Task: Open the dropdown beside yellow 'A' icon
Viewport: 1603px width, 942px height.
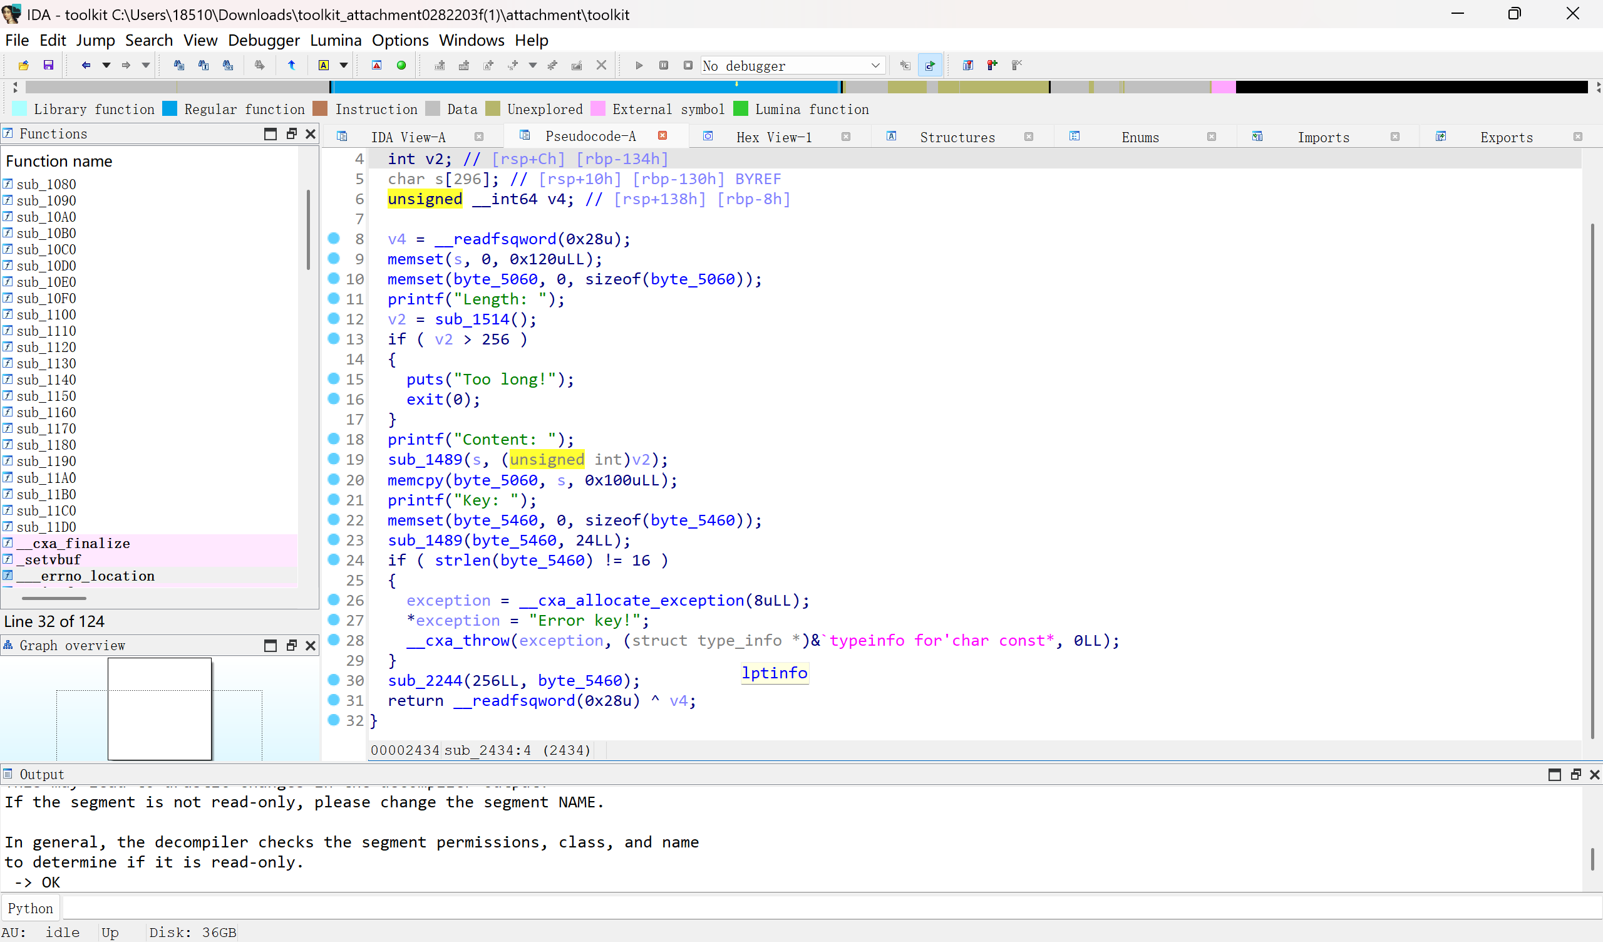Action: 344,65
